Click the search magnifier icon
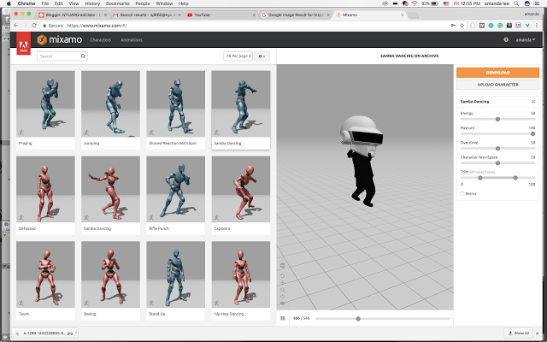This screenshot has height=342, width=547. coord(83,56)
